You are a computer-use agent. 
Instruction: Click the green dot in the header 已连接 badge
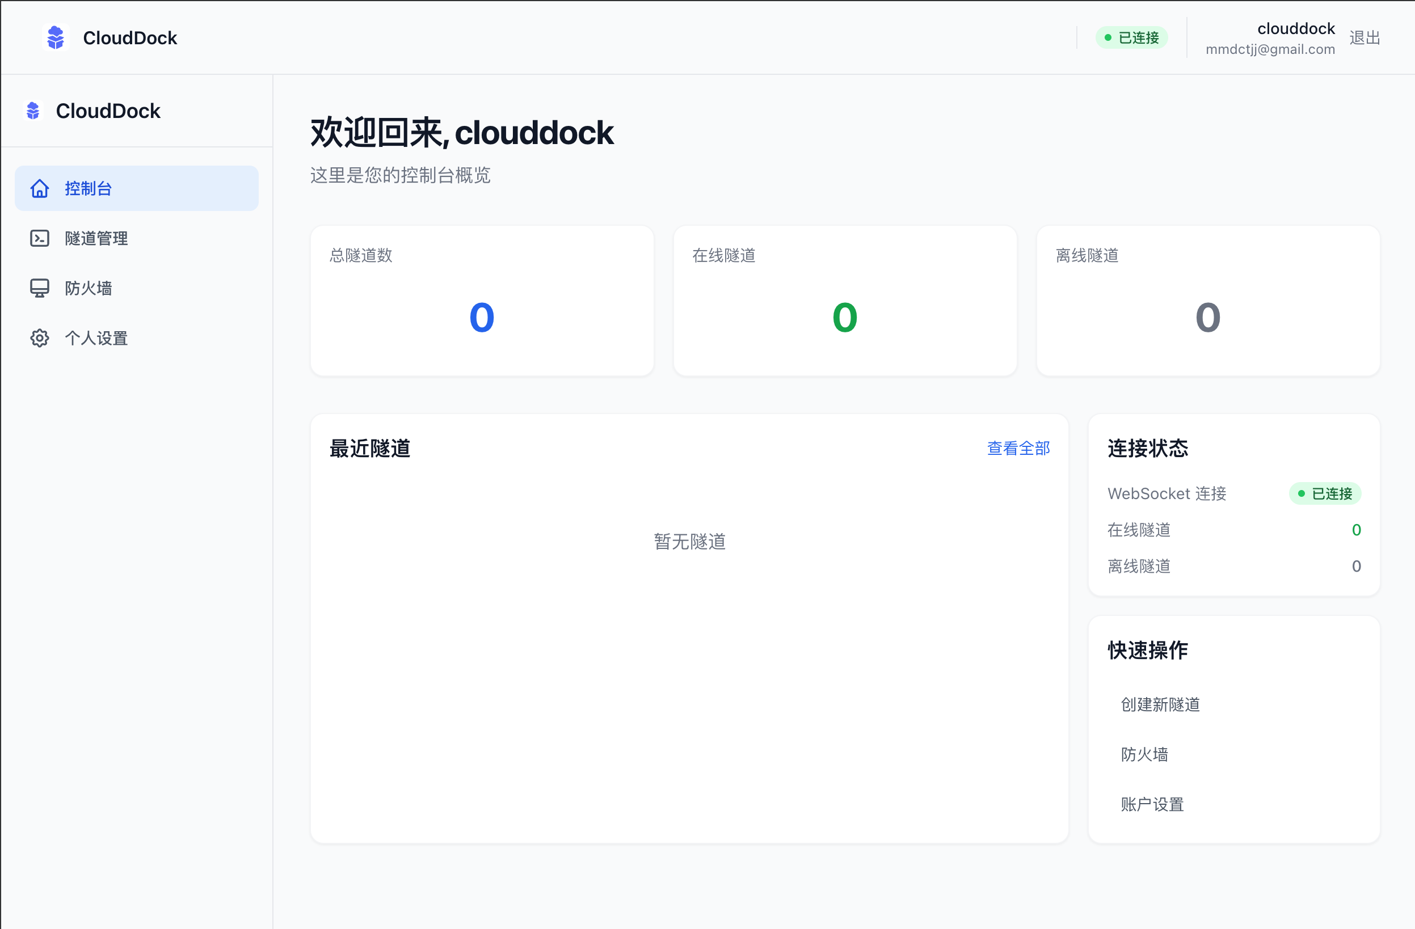pyautogui.click(x=1107, y=37)
